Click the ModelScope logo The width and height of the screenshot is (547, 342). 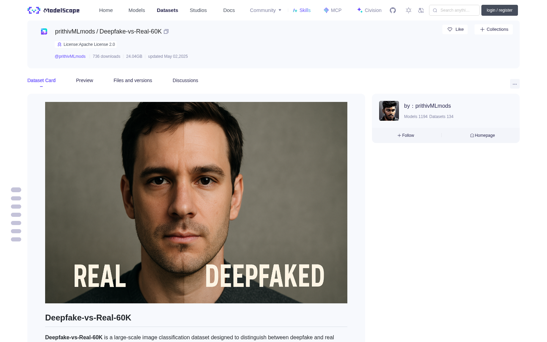(54, 10)
